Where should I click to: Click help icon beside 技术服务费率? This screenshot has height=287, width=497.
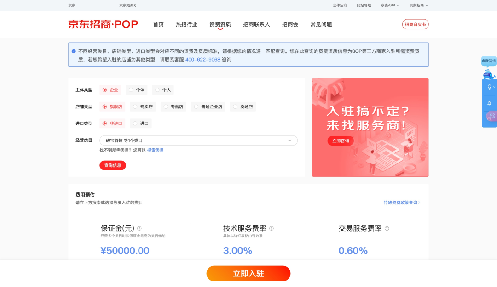(x=272, y=229)
